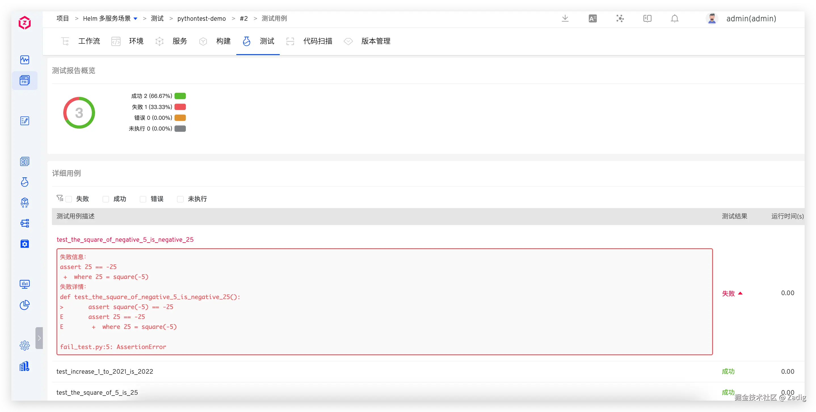Collapse the 失败 result details arrow

tap(740, 293)
